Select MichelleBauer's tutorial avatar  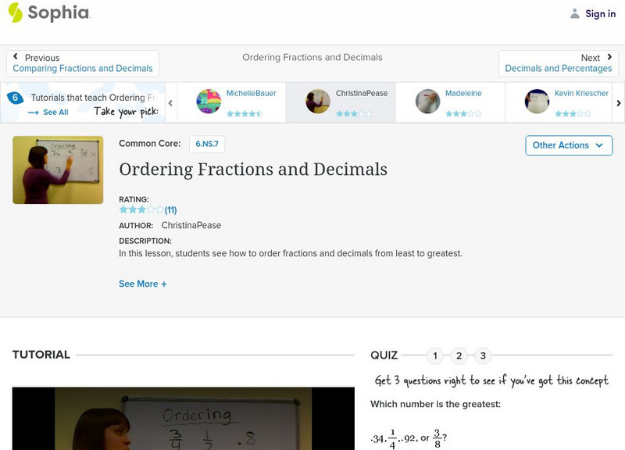coord(209,102)
